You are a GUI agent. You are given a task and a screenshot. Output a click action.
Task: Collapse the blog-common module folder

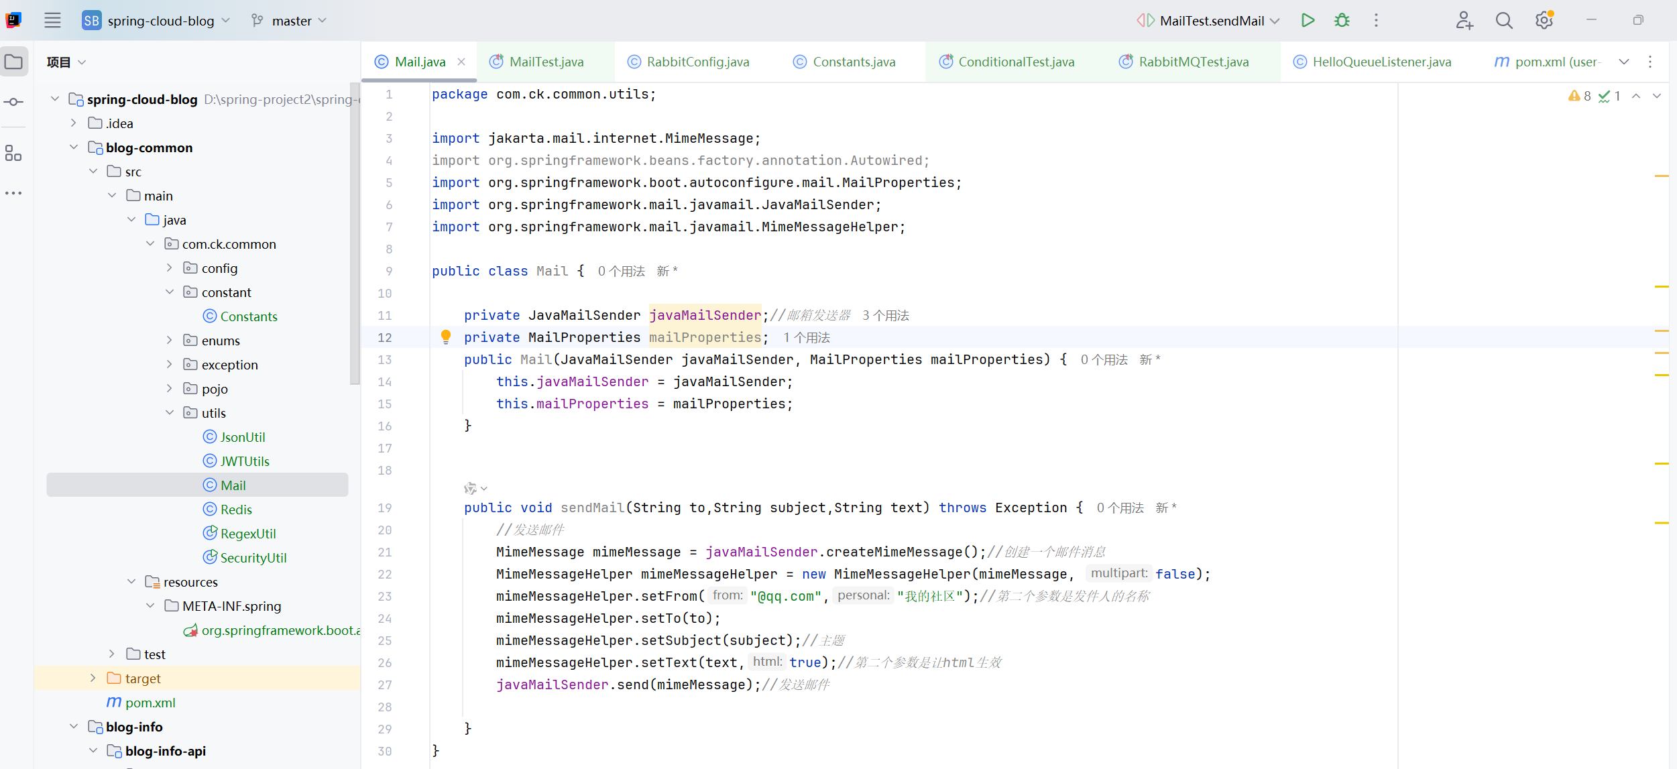74,147
